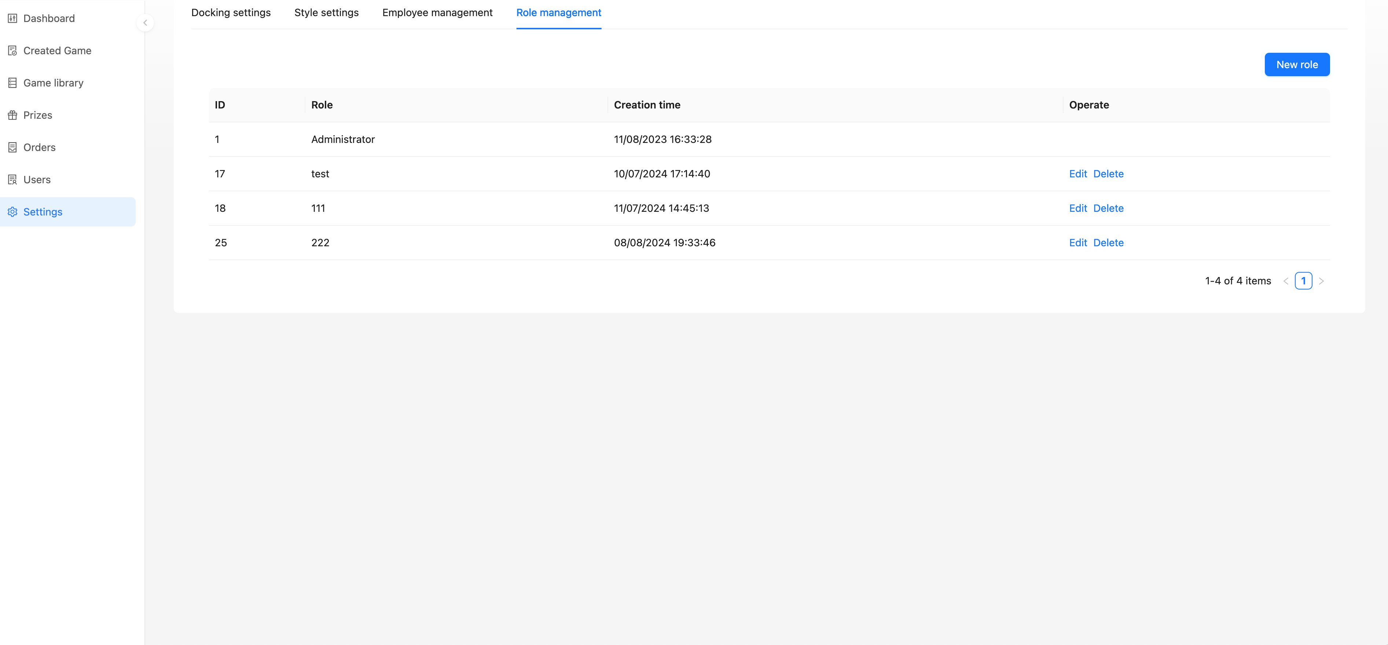
Task: Delete the role named 111
Action: point(1108,209)
